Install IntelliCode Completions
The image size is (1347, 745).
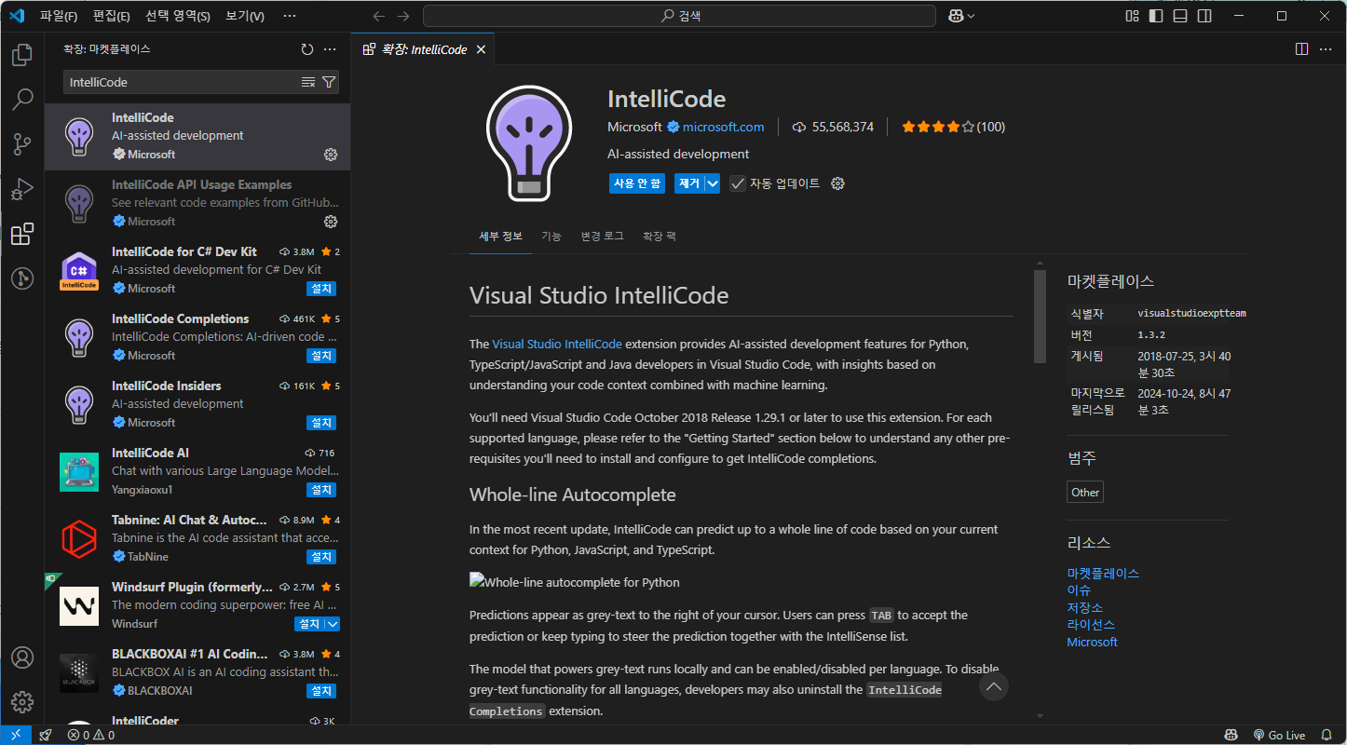[x=321, y=356]
